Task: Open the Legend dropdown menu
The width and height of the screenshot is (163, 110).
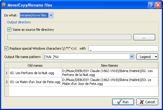Action: (x=147, y=57)
